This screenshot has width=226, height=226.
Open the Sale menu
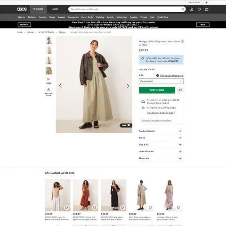[x=152, y=17]
